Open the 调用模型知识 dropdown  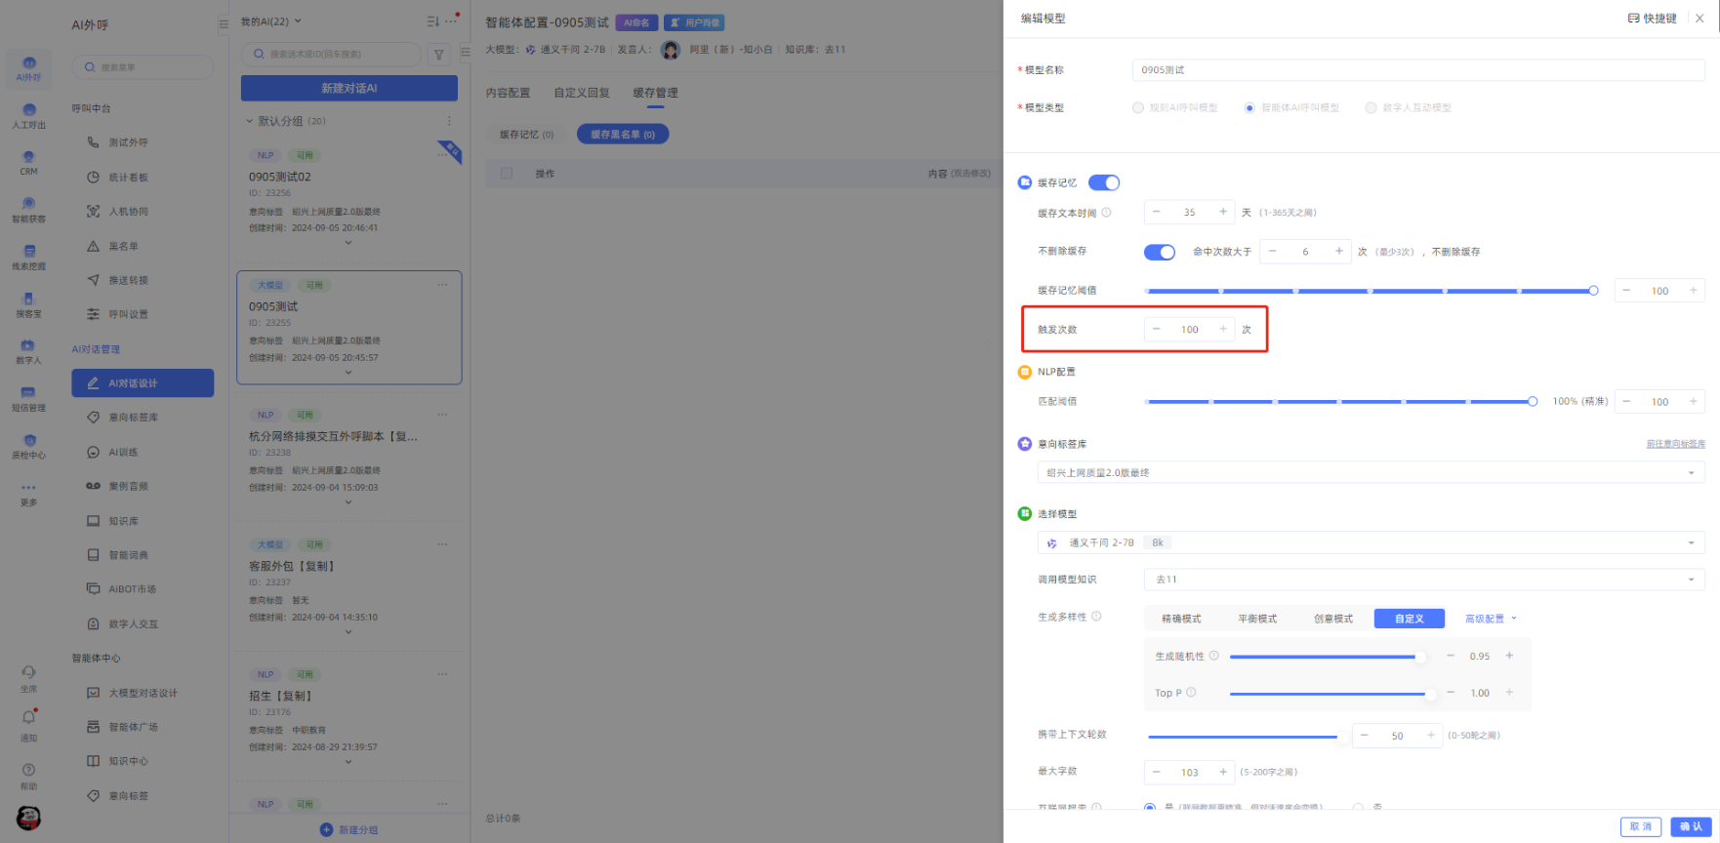[x=1423, y=580]
